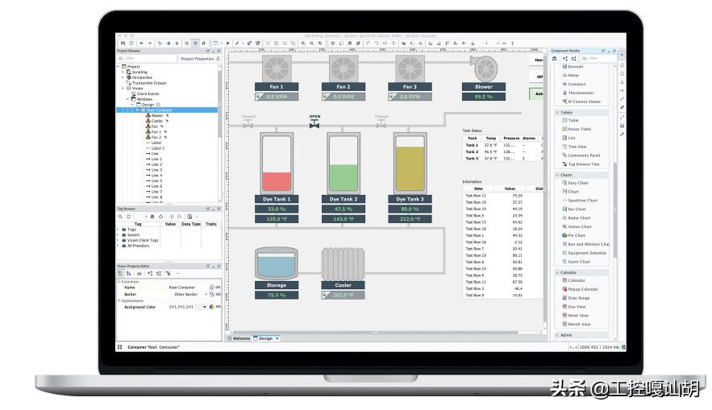
Task: Click the OPEN valve symbol on the canvas
Action: pos(314,124)
